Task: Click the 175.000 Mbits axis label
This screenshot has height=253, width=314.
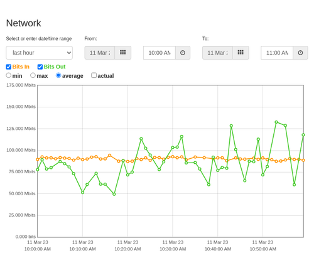Action: tap(21, 85)
